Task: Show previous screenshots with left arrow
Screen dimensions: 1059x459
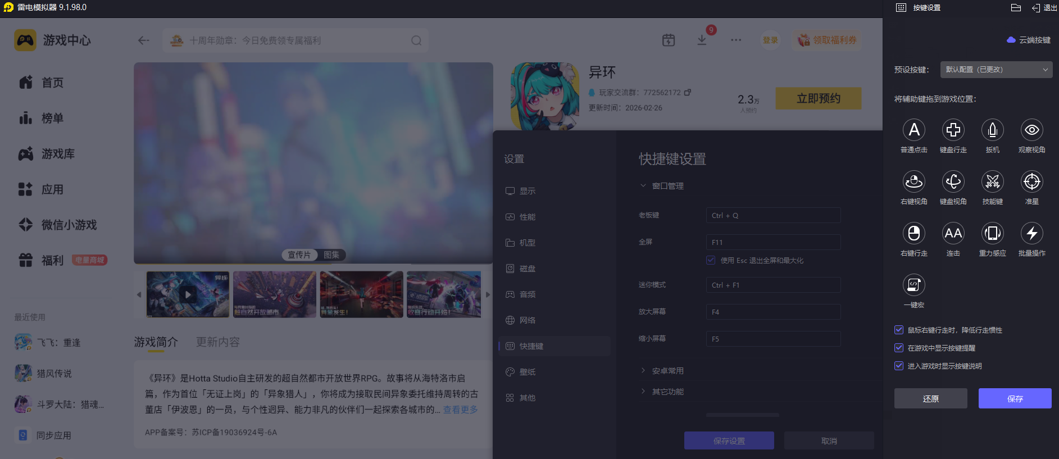Action: (x=139, y=294)
